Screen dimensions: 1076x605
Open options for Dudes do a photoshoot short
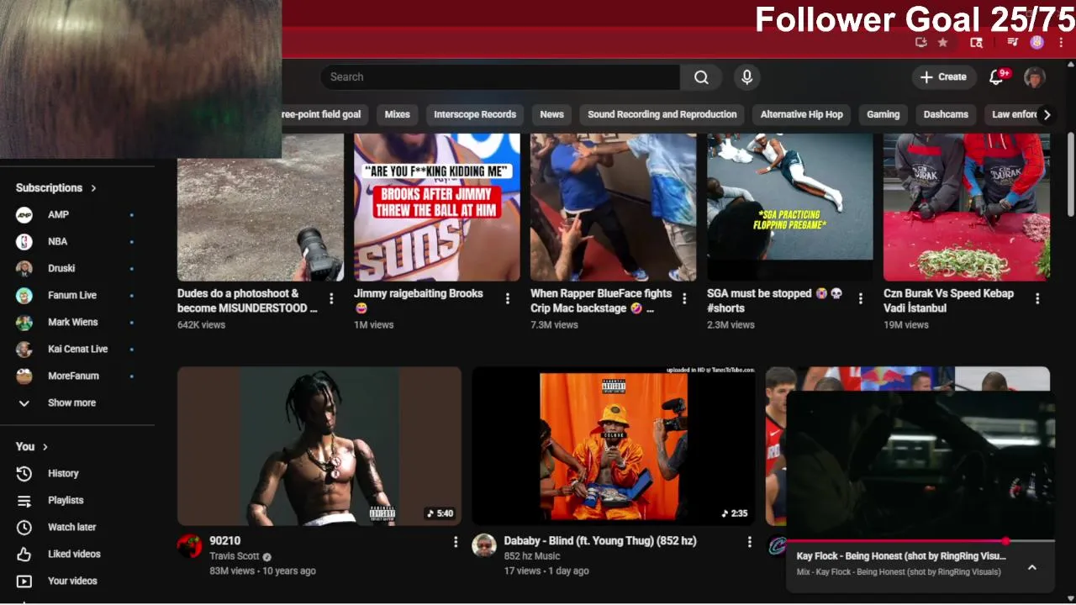click(331, 298)
